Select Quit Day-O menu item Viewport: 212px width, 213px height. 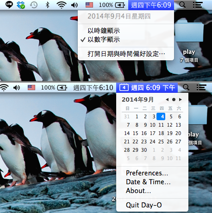coord(152,205)
